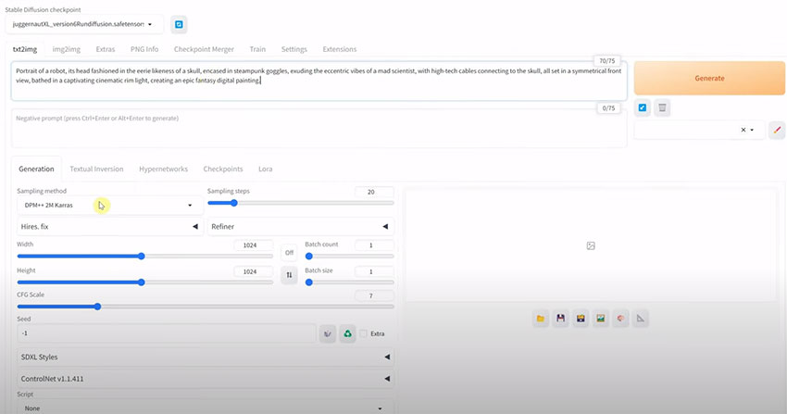Click the 0/75 negative token counter

608,108
